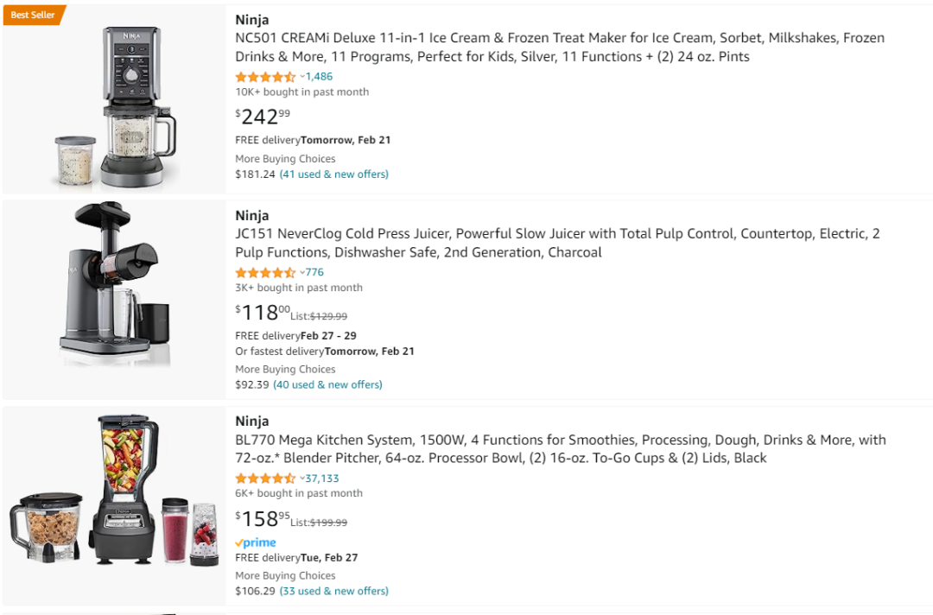Click the 1,486 ratings count
Screen dimensions: 933x615
click(319, 77)
